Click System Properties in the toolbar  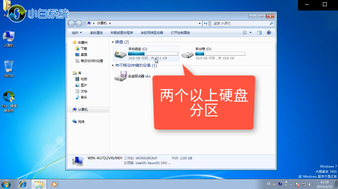click(96, 33)
